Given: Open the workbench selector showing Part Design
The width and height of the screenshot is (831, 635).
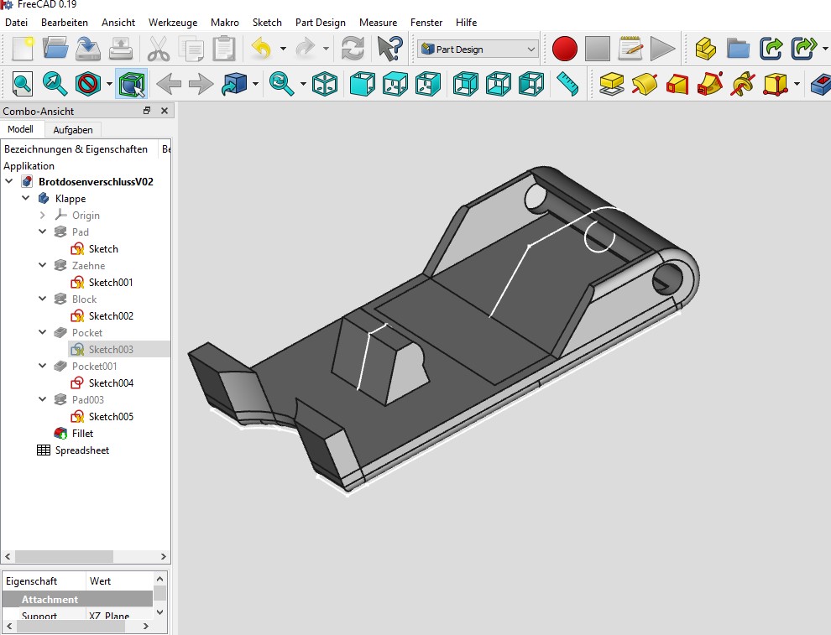Looking at the screenshot, I should coord(476,49).
